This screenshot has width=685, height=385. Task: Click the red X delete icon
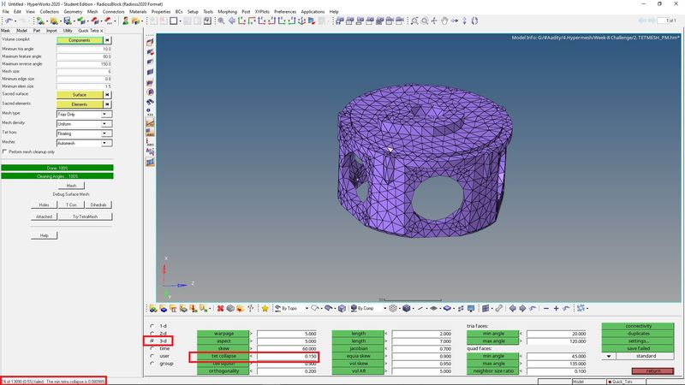click(x=220, y=309)
